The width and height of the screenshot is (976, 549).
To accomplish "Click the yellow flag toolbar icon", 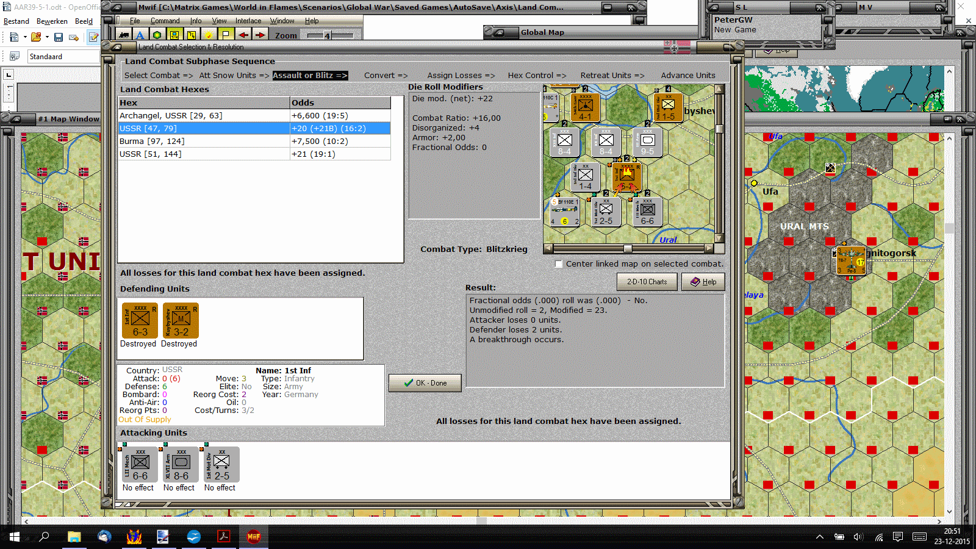I will click(226, 35).
